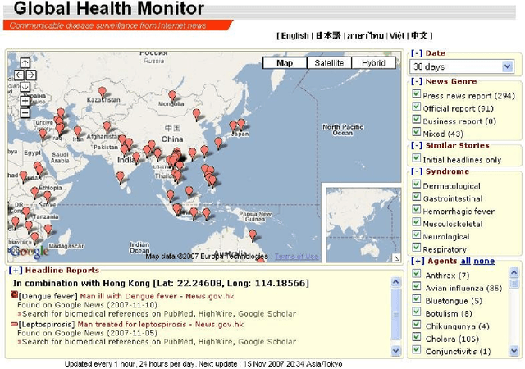Open PubMed search for Dengue fever

[178, 314]
